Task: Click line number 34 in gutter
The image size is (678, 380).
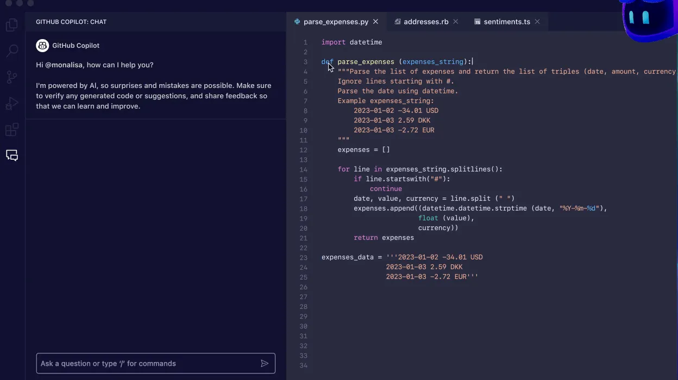Action: pos(303,365)
